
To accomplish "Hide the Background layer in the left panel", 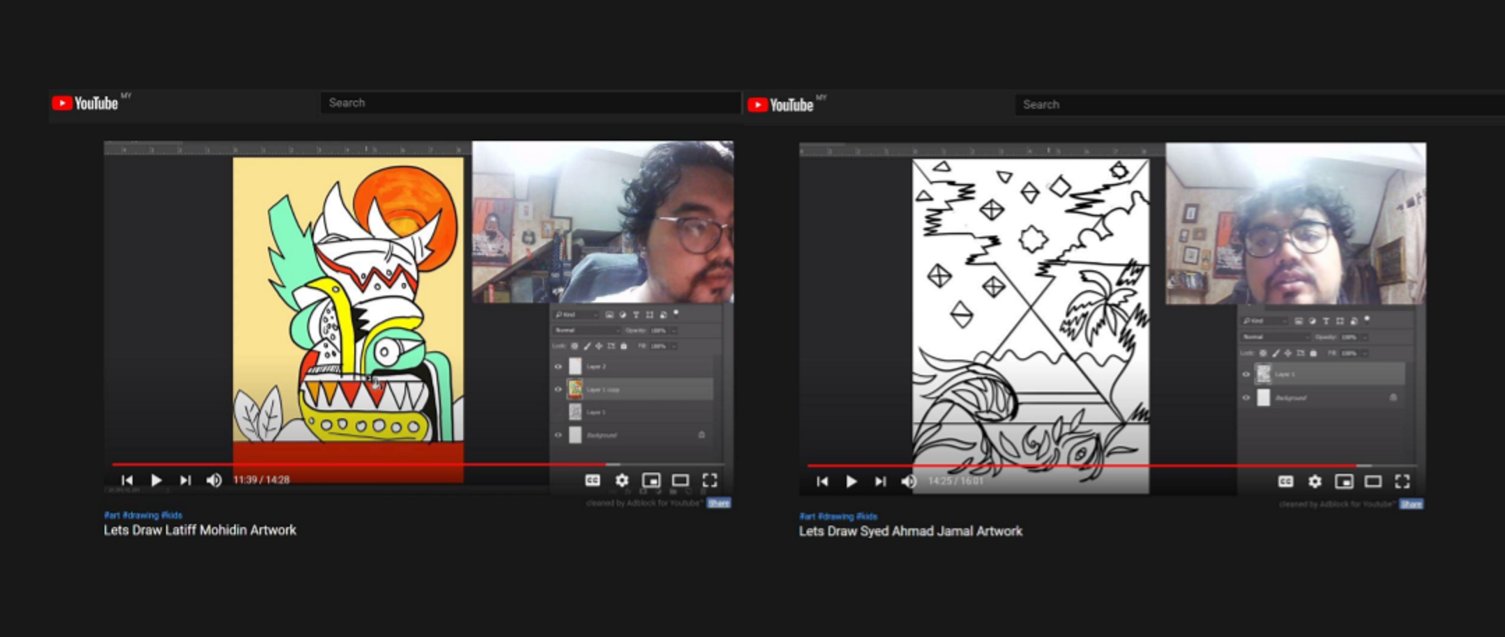I will pos(558,435).
